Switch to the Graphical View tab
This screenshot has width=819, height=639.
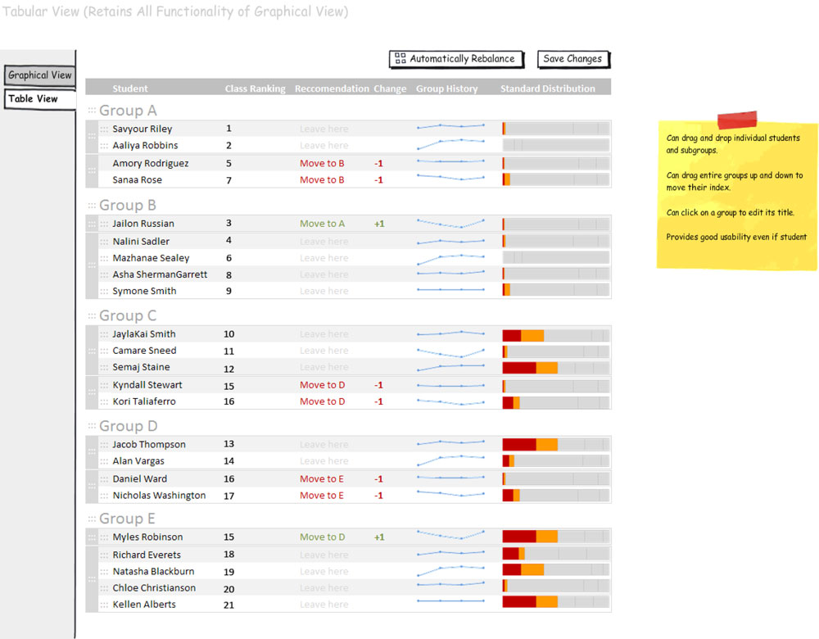39,75
